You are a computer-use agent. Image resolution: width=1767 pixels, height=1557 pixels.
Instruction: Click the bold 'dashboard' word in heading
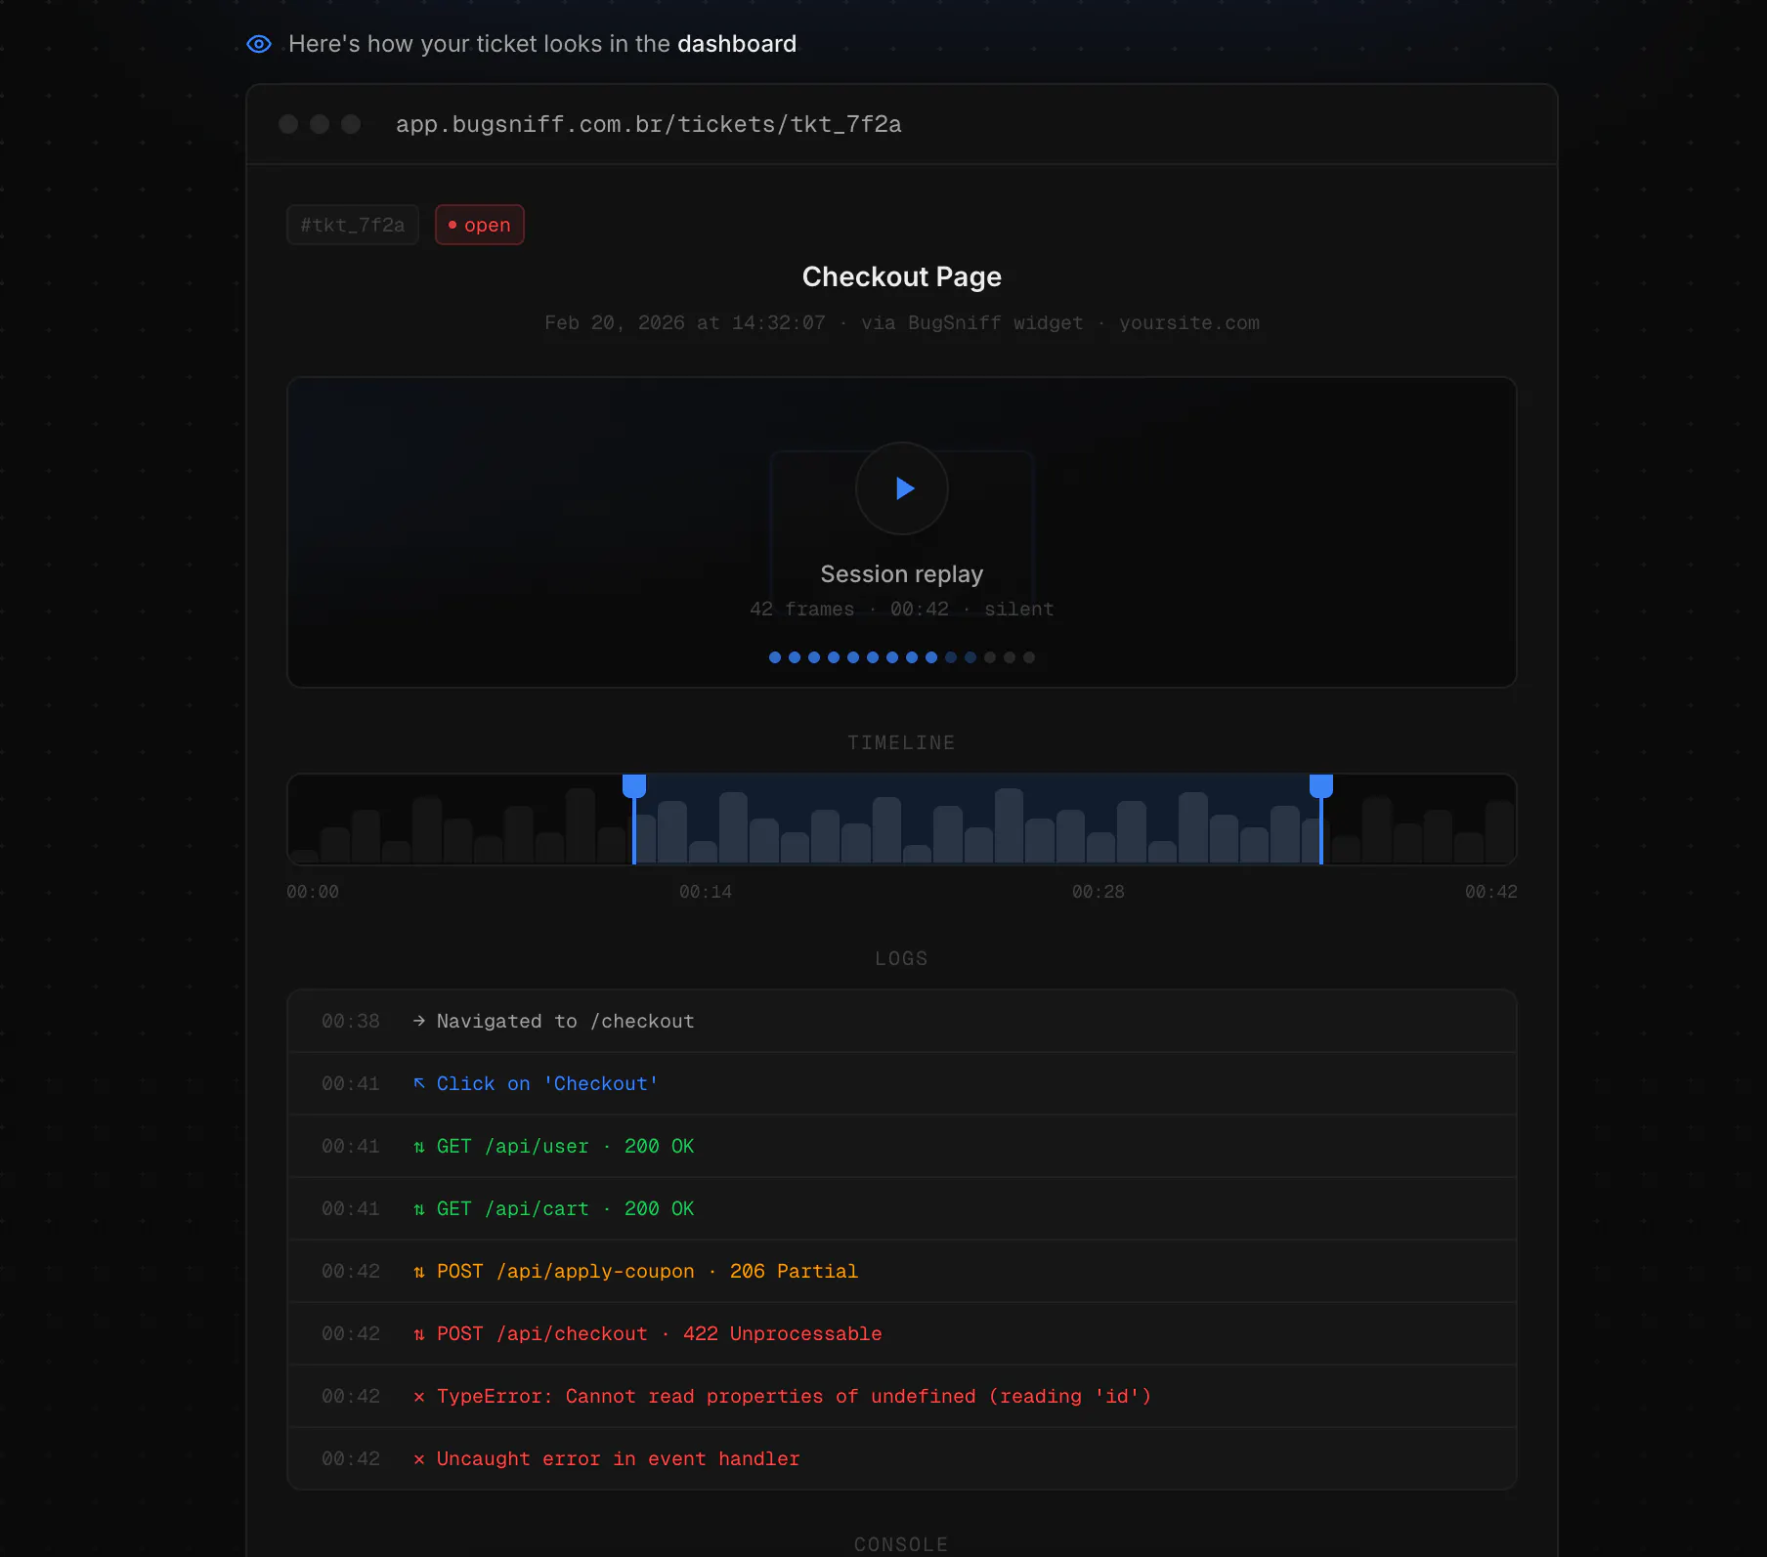click(x=737, y=44)
